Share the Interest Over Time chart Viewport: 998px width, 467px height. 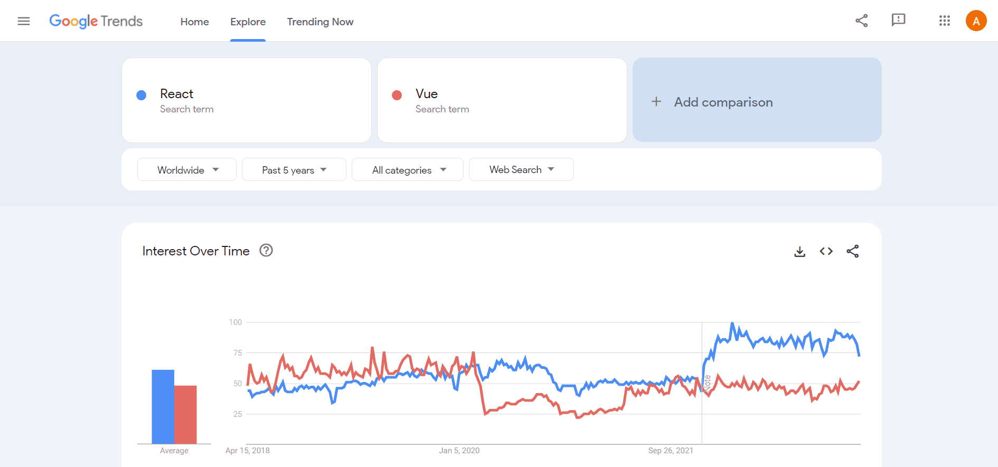(x=853, y=252)
